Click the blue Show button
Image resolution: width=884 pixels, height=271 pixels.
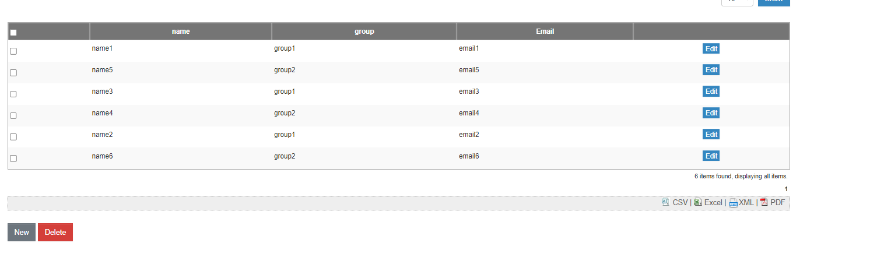[x=774, y=2]
